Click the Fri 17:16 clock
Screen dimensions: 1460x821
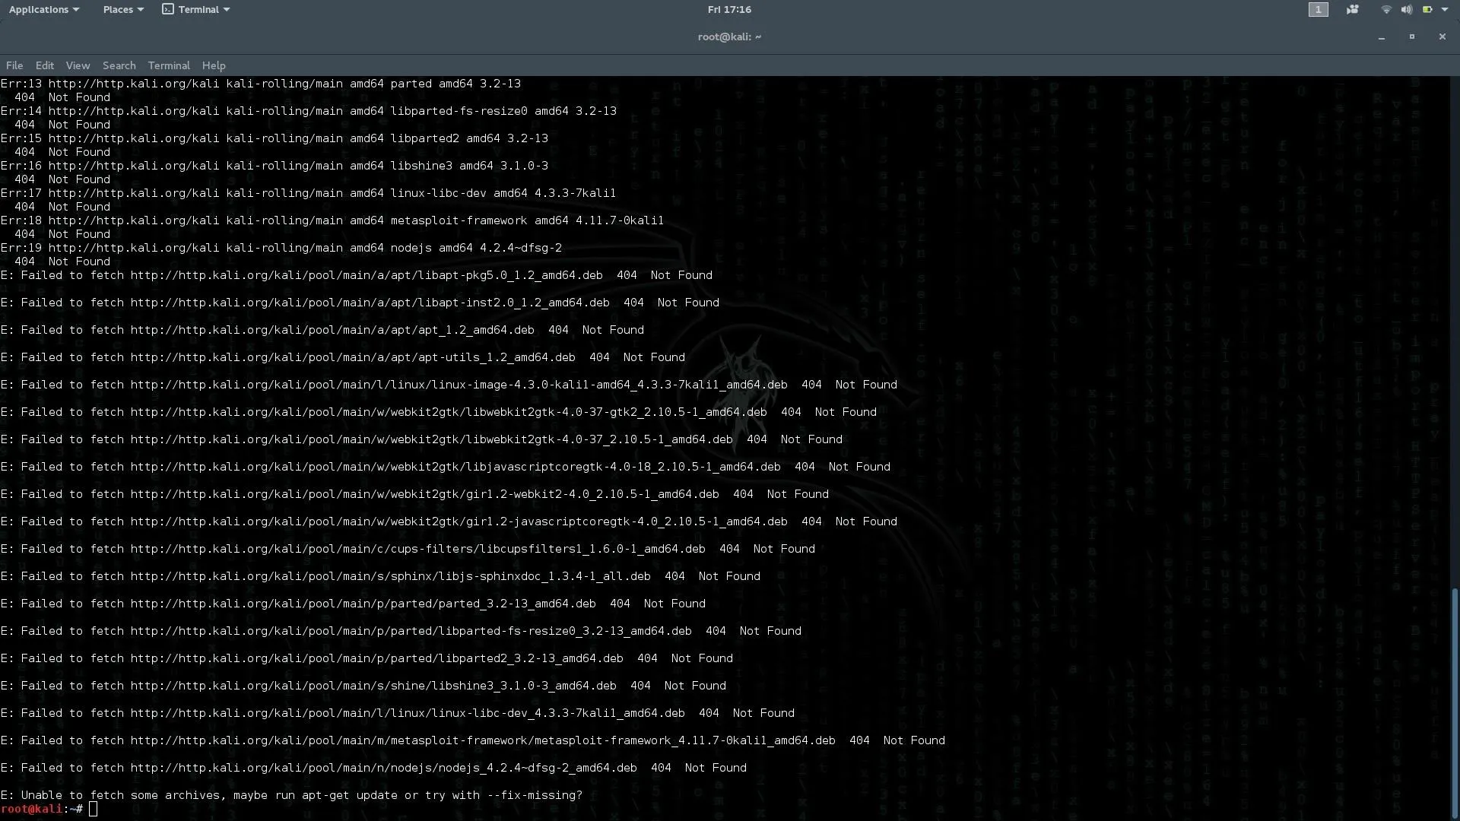(728, 9)
